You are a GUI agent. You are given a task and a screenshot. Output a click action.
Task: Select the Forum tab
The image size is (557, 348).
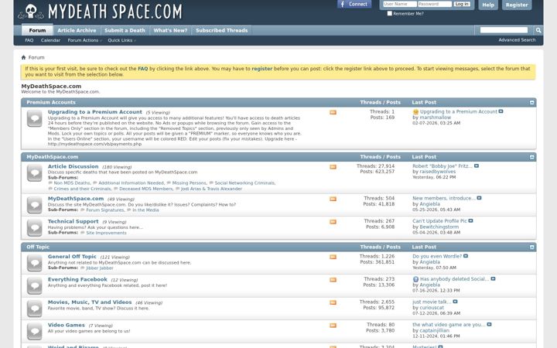(x=37, y=30)
